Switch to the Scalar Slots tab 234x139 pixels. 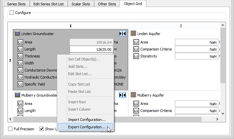click(80, 4)
